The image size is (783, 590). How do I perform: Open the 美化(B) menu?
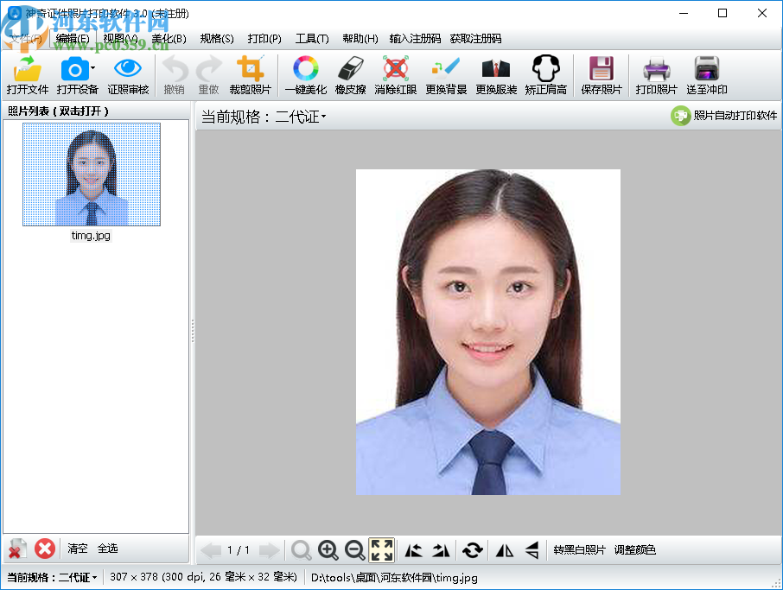pyautogui.click(x=169, y=39)
